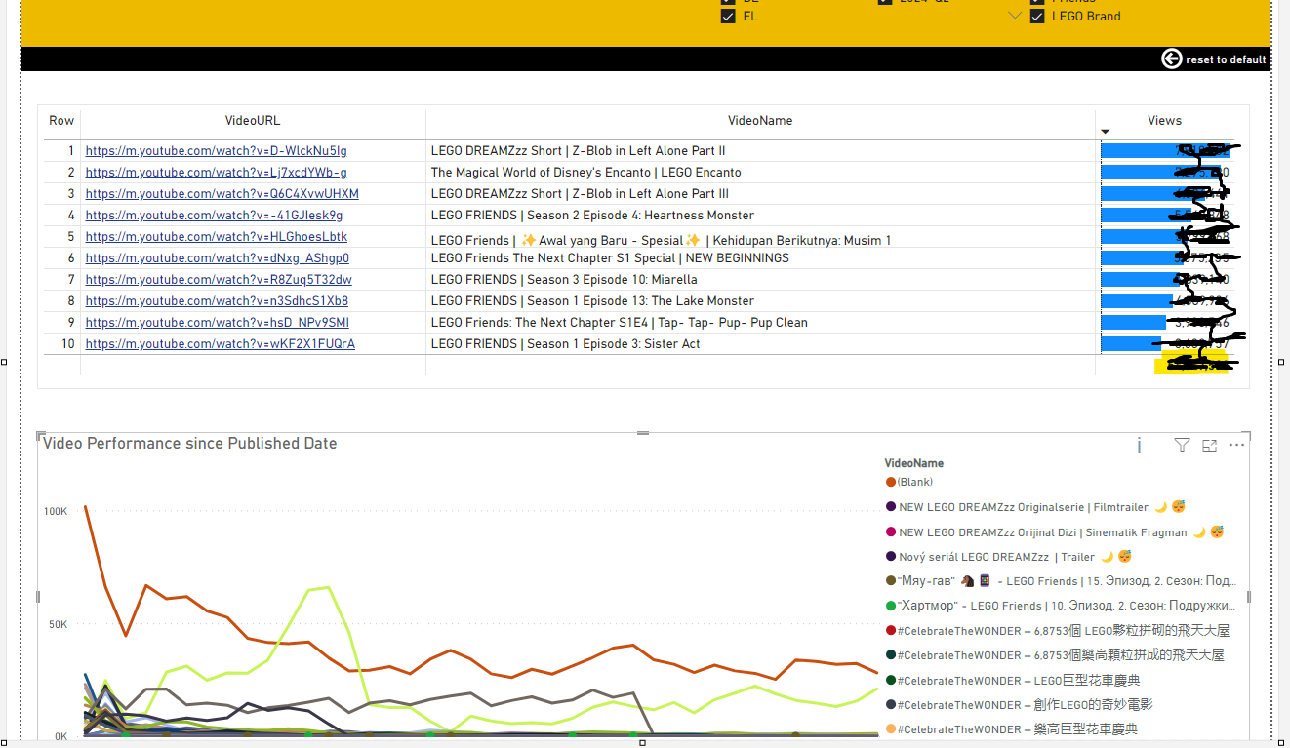
Task: Enter focus mode on the performance chart
Action: coord(1209,445)
